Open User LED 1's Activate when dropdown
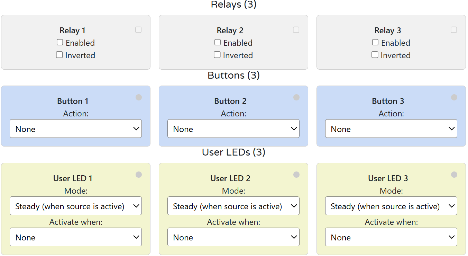Screen dimensions: 468x256 pos(75,237)
